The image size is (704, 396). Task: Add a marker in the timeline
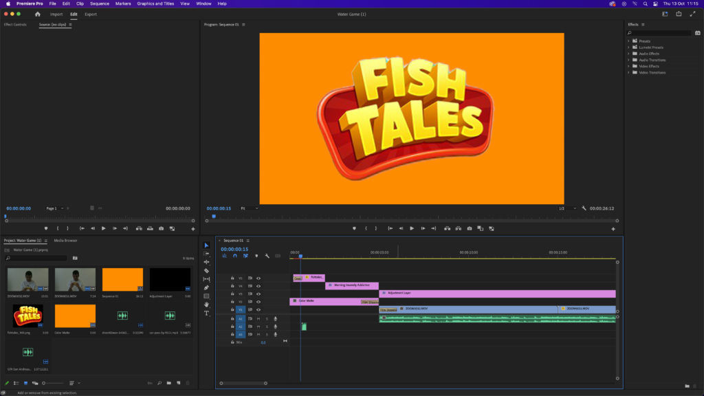click(x=256, y=256)
